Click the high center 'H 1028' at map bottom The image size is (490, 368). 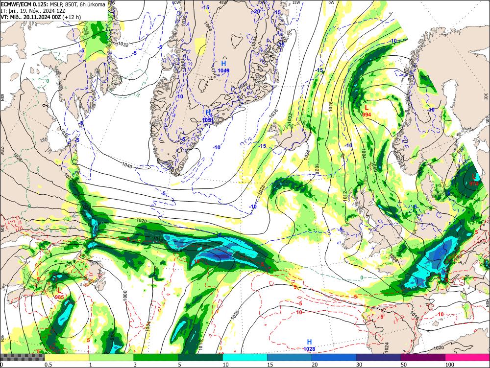tap(309, 345)
